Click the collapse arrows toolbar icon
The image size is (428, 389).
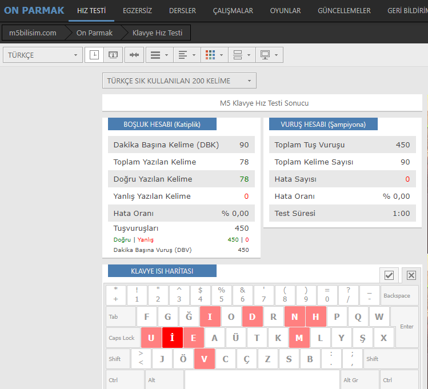click(x=134, y=55)
